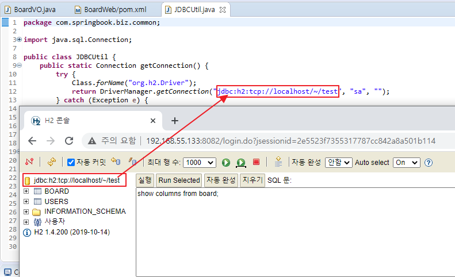
Task: Click the red stop icon
Action: click(256, 162)
